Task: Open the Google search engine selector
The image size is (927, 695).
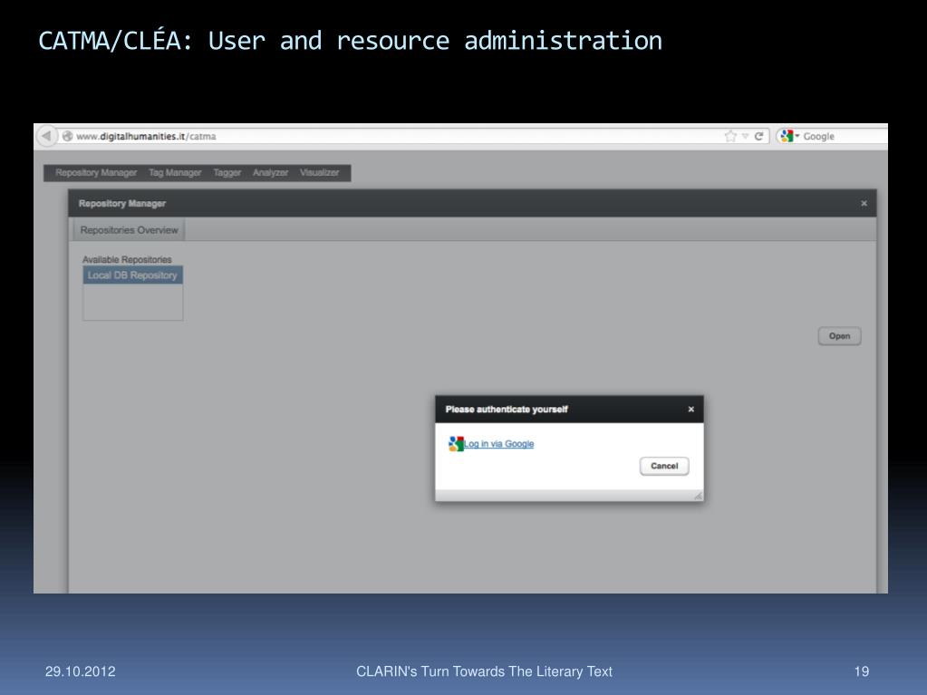Action: (789, 136)
